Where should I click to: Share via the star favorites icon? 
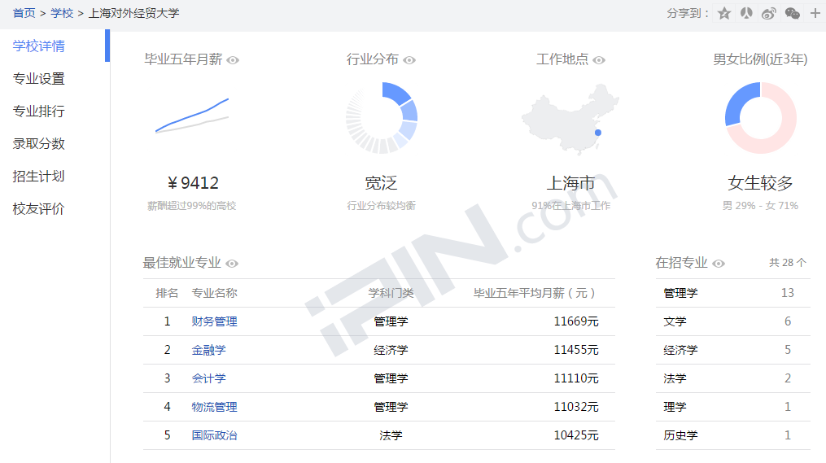click(724, 13)
